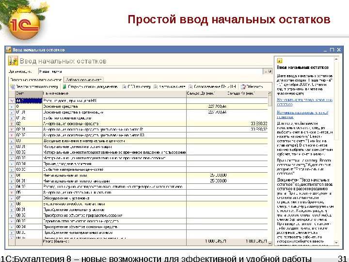This screenshot has height=262, width=349.
Task: Select the 'Доходные вложения в материальные ценности' row
Action: point(139,141)
